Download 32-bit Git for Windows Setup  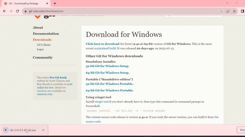tap(107, 66)
